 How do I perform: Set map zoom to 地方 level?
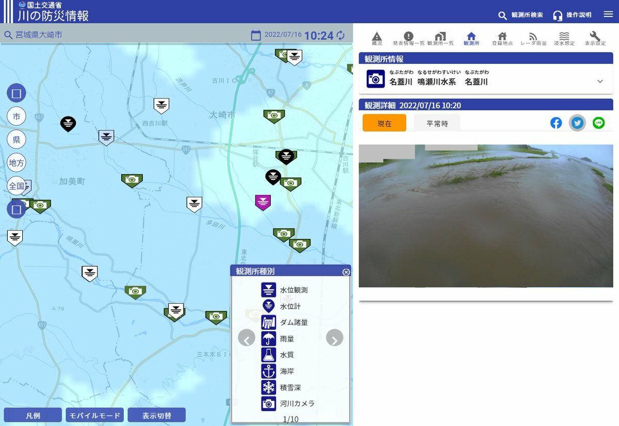pos(17,163)
